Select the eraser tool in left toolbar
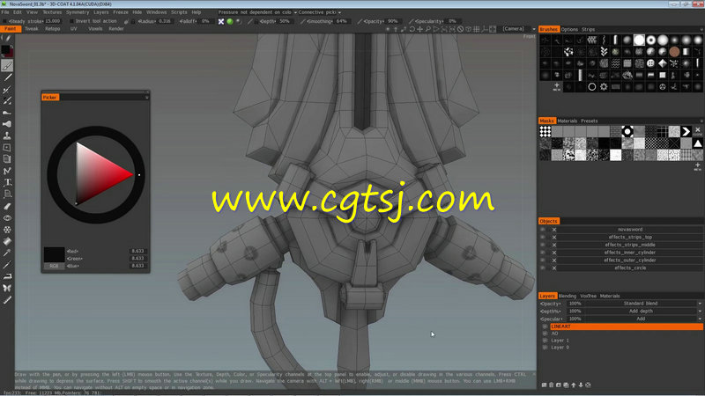Image resolution: width=705 pixels, height=396 pixels. coord(7,206)
